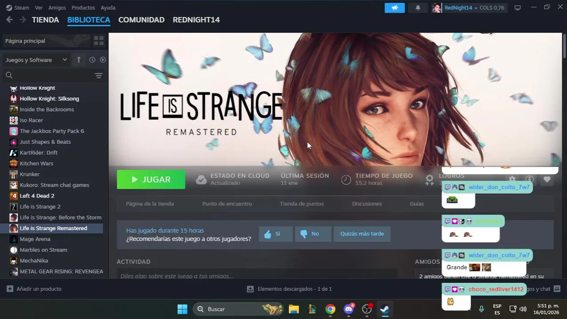This screenshot has height=319, width=567.
Task: Open Tienda de puntos link
Action: [x=302, y=204]
